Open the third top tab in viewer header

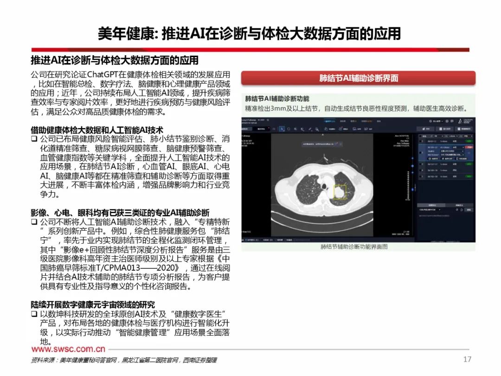click(353, 121)
